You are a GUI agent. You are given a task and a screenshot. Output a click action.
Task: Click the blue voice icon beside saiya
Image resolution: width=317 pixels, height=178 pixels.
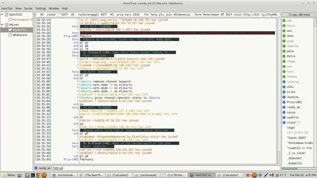click(284, 112)
